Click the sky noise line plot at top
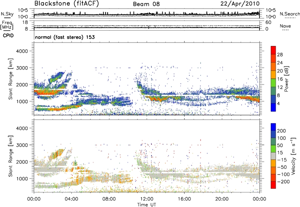 [x=147, y=13]
